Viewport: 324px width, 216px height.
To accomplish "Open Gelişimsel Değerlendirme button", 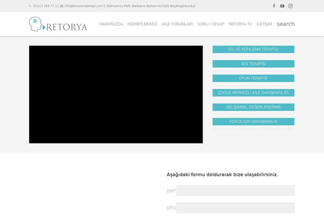I will click(253, 107).
